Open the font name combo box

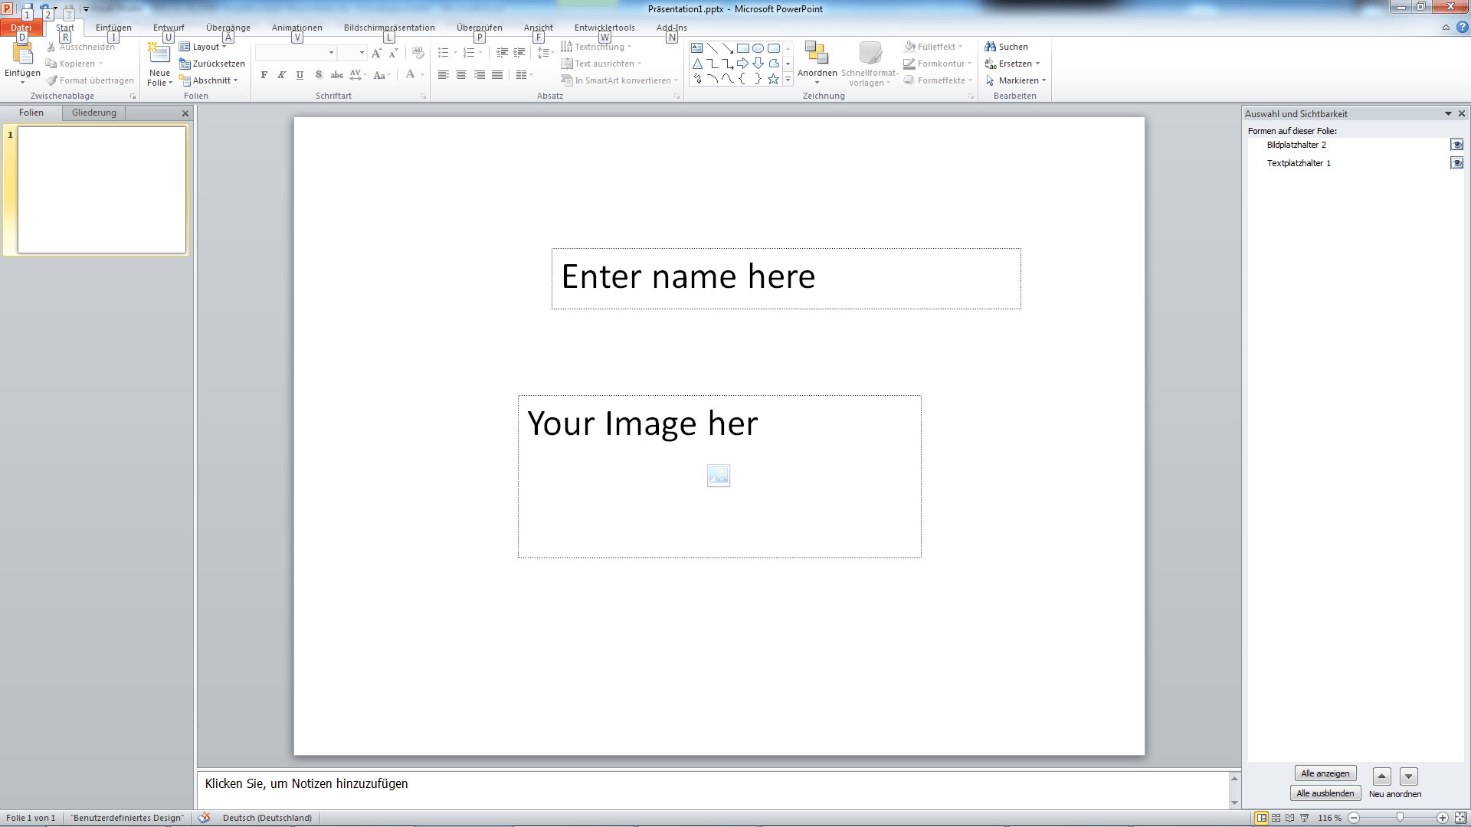point(296,53)
